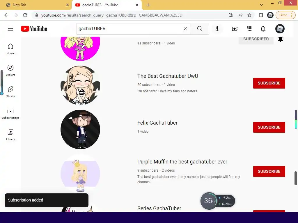Click the blue slider widget at left edge

tap(2, 82)
